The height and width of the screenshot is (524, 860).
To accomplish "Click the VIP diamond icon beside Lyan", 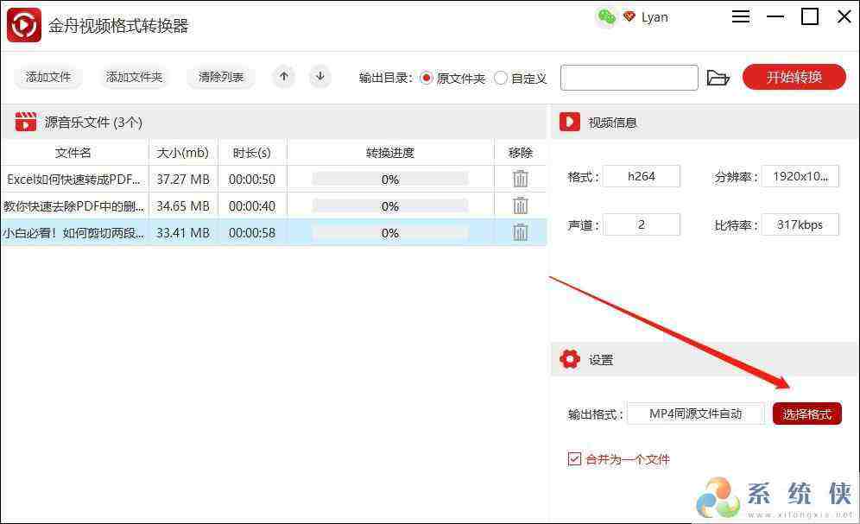I will pyautogui.click(x=629, y=17).
